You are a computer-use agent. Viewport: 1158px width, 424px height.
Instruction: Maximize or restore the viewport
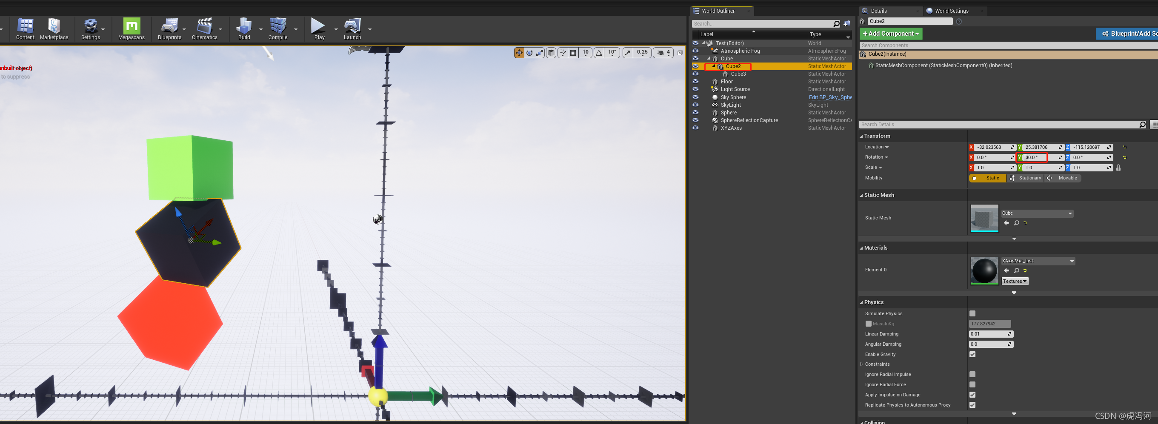(680, 53)
